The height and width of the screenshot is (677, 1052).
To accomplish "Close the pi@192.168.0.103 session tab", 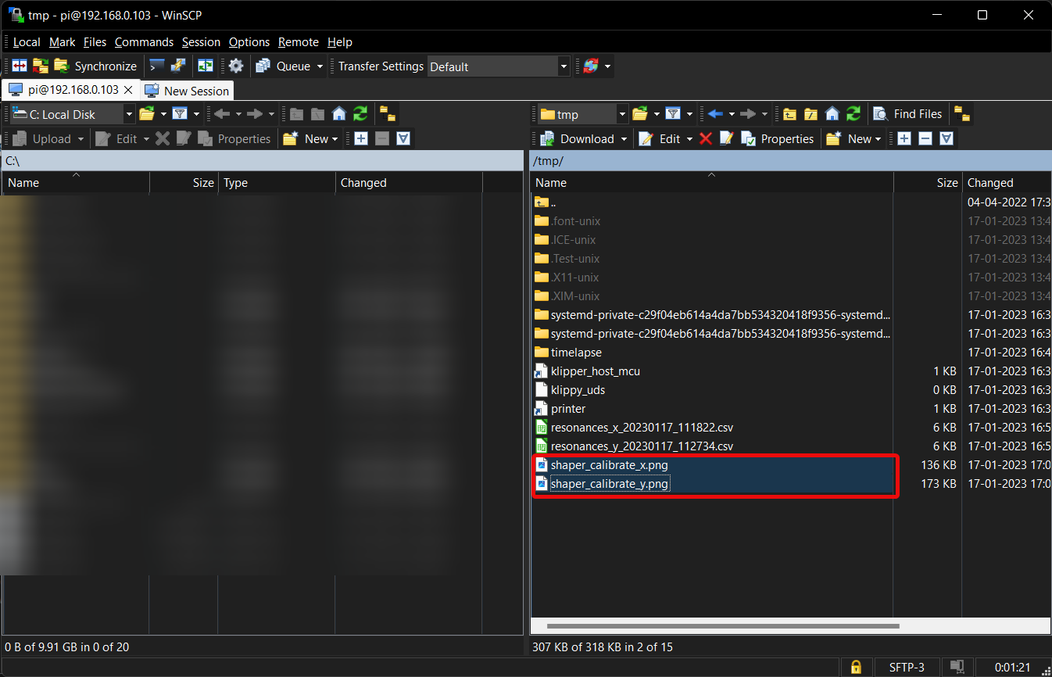I will (x=129, y=90).
